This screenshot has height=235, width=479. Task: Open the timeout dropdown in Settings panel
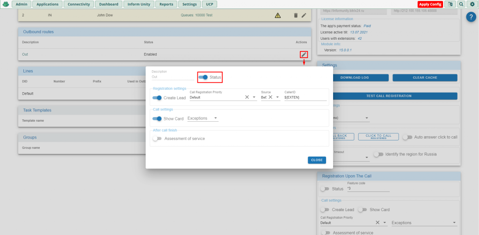click(x=350, y=158)
